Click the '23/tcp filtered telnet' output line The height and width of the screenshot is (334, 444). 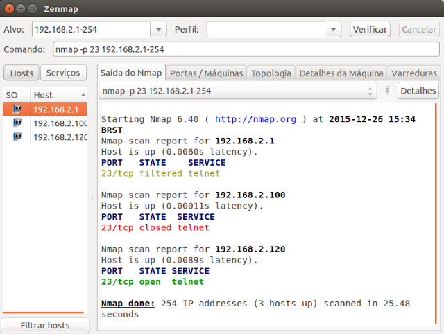(160, 173)
